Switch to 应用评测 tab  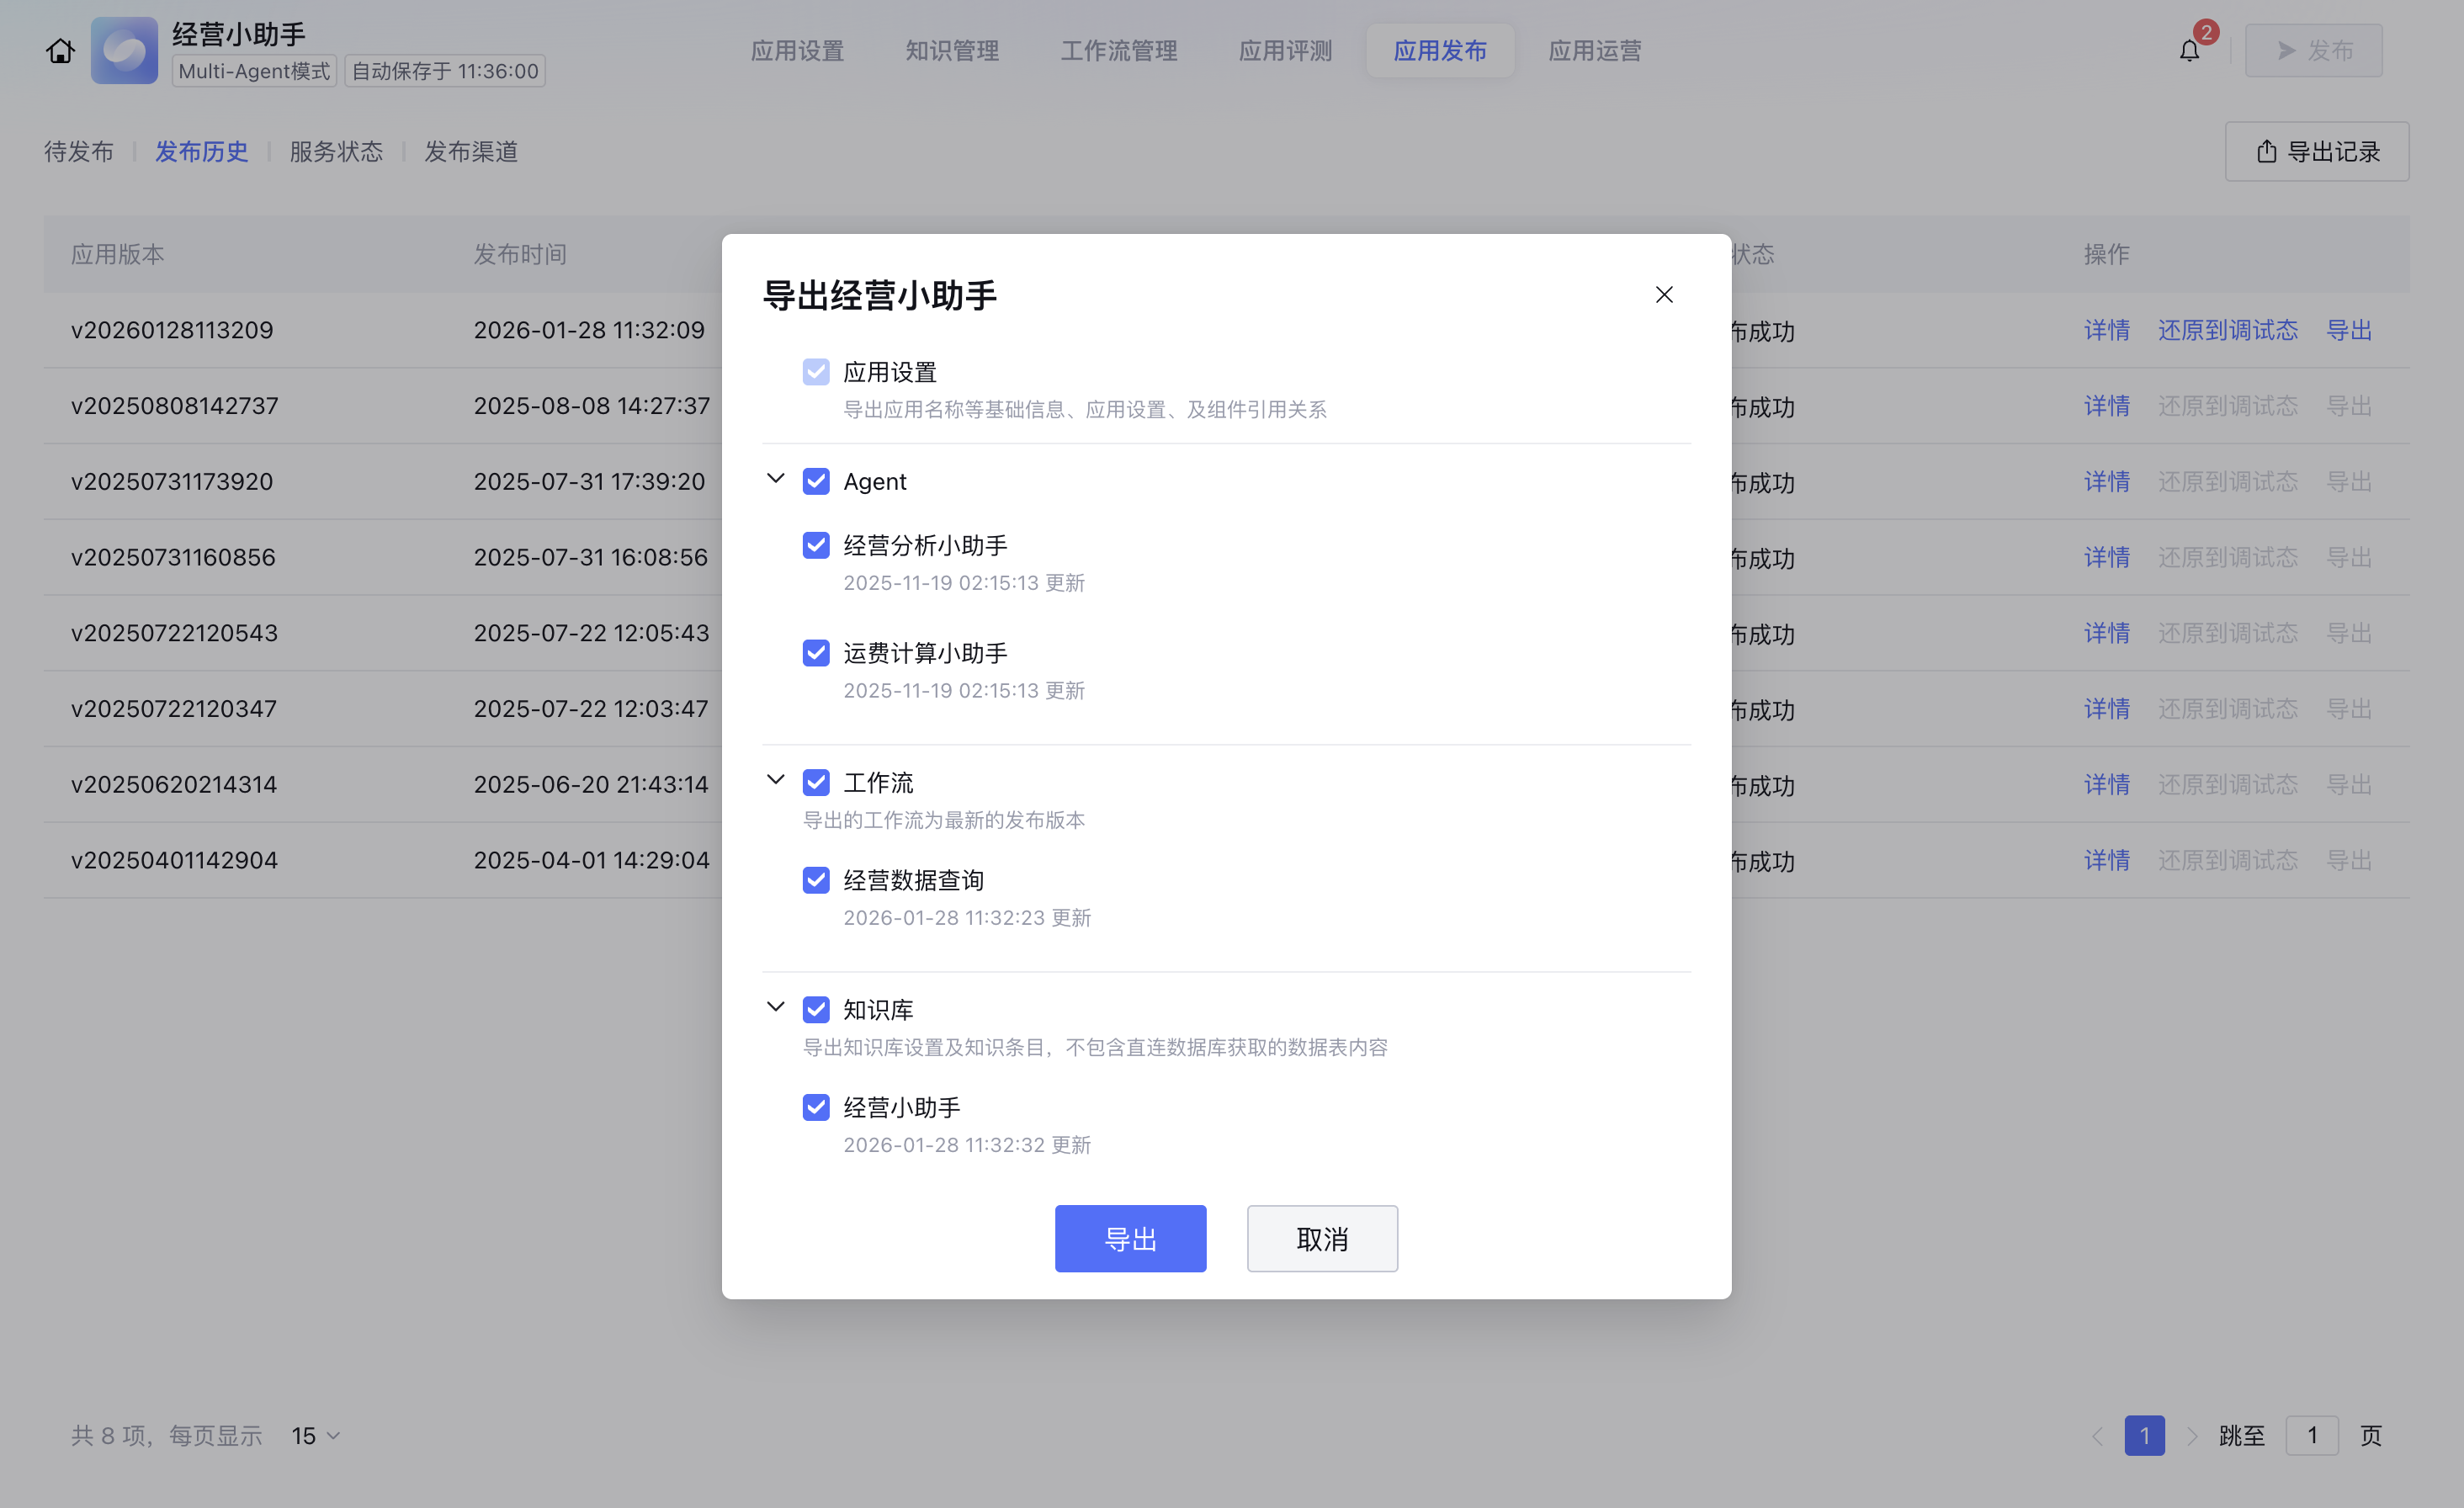coord(1285,51)
